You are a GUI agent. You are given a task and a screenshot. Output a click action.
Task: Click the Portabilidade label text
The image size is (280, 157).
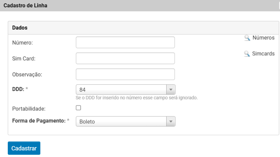(28, 109)
